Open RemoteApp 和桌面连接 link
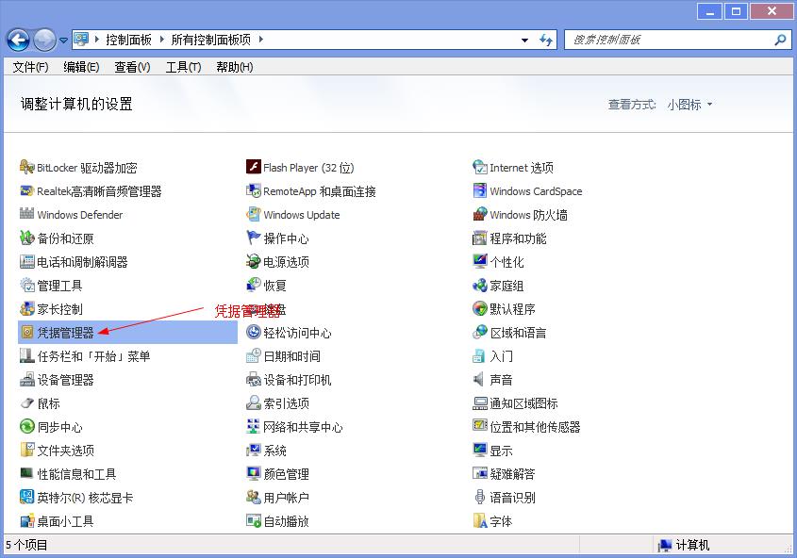Viewport: 797px width, 558px height. pyautogui.click(x=320, y=191)
